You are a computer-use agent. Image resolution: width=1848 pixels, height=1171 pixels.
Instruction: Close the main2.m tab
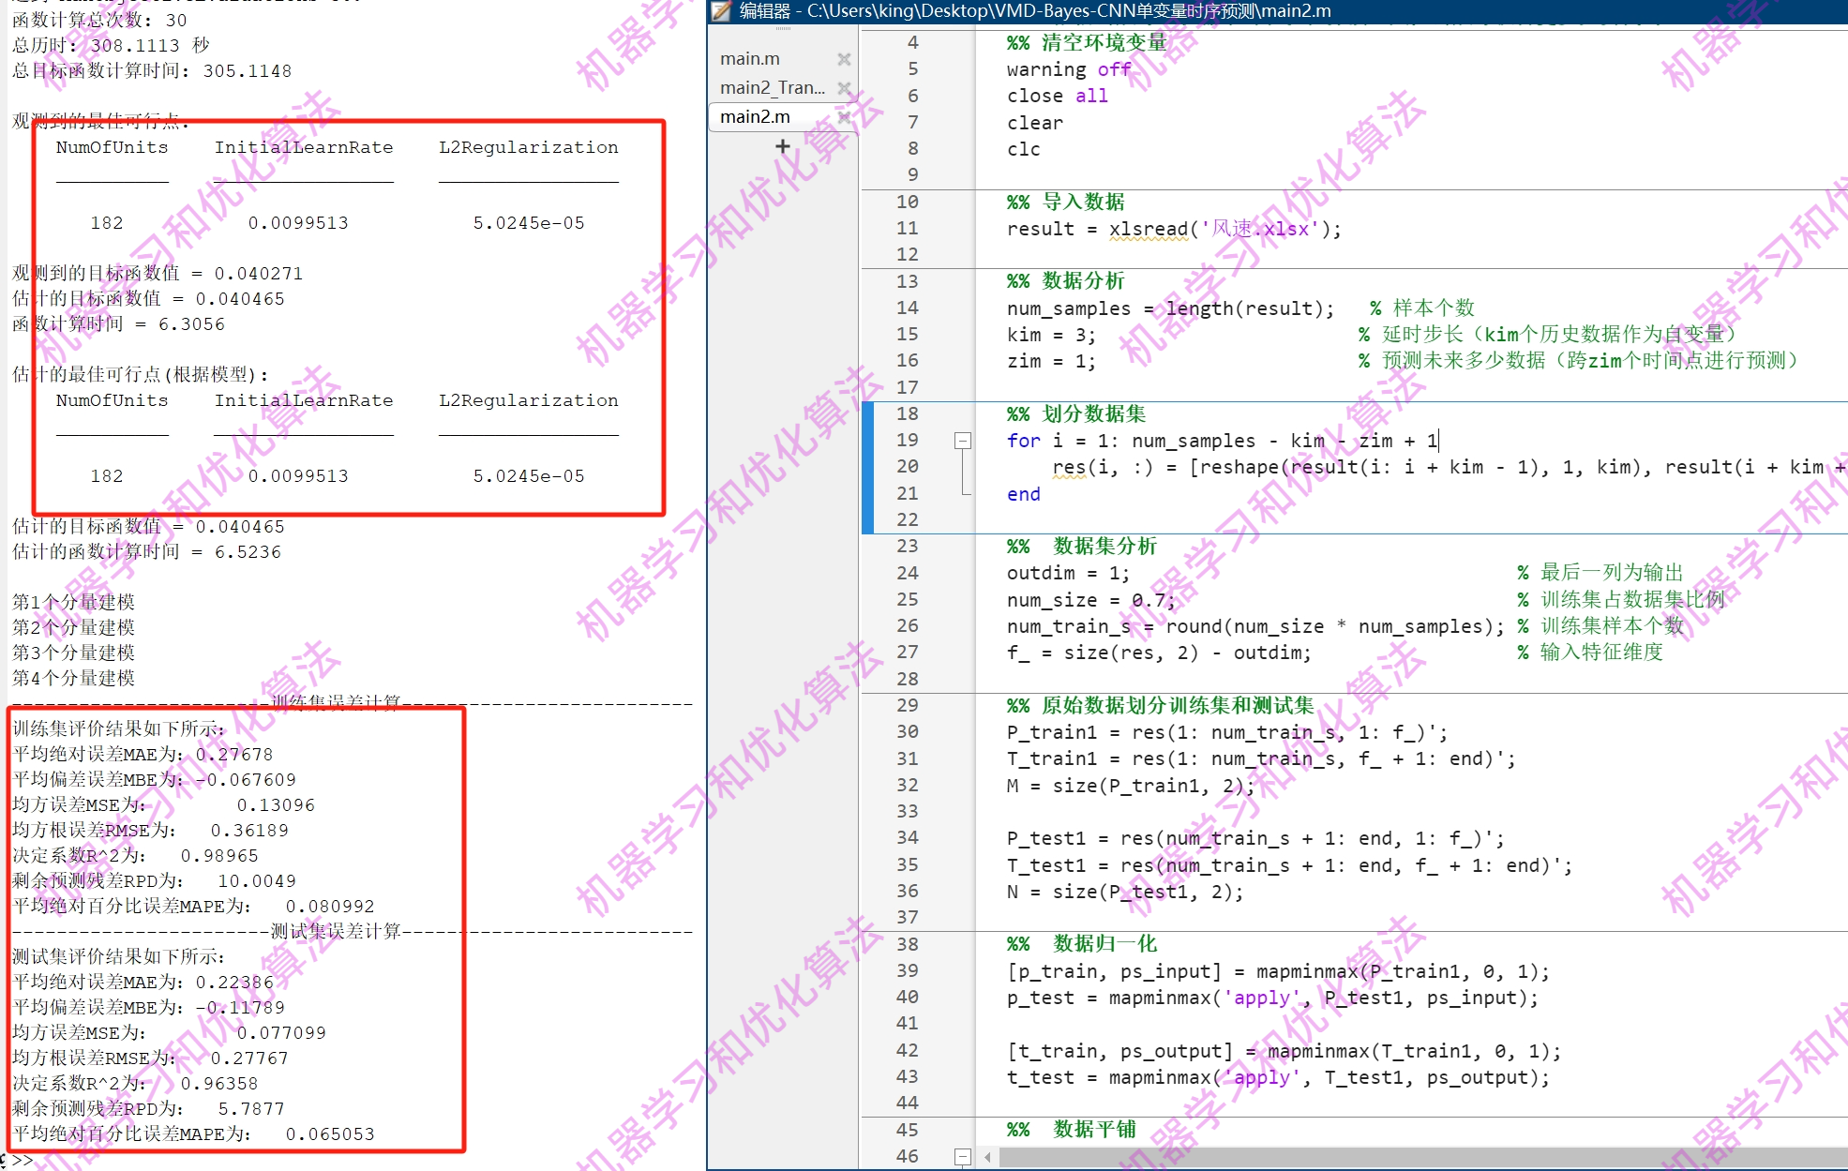click(x=843, y=117)
